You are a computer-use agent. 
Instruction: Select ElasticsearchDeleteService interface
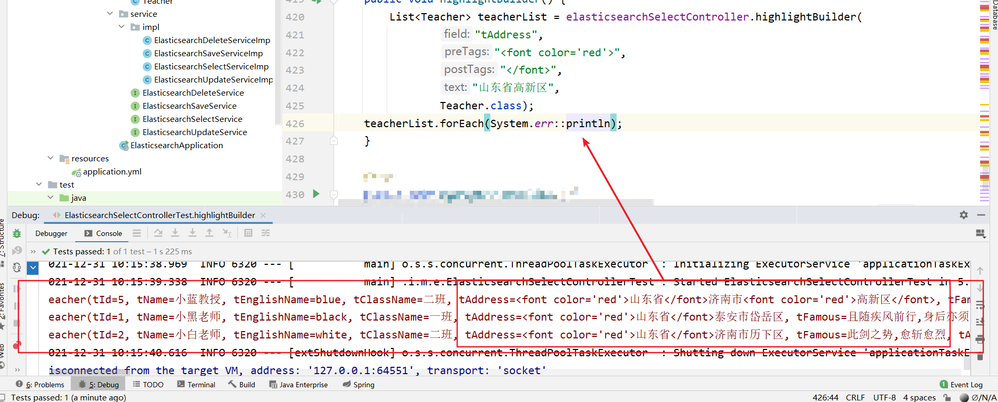pyautogui.click(x=193, y=92)
